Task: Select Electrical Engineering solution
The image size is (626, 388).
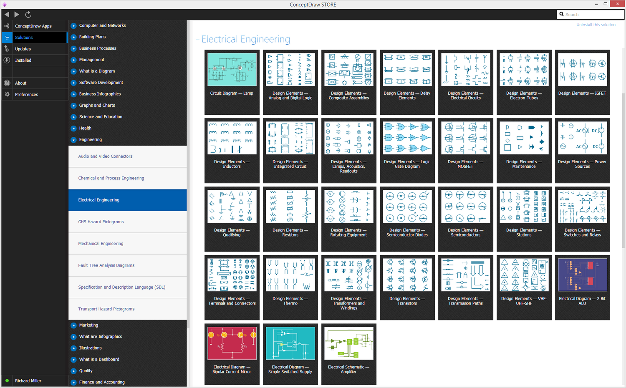Action: click(x=128, y=200)
